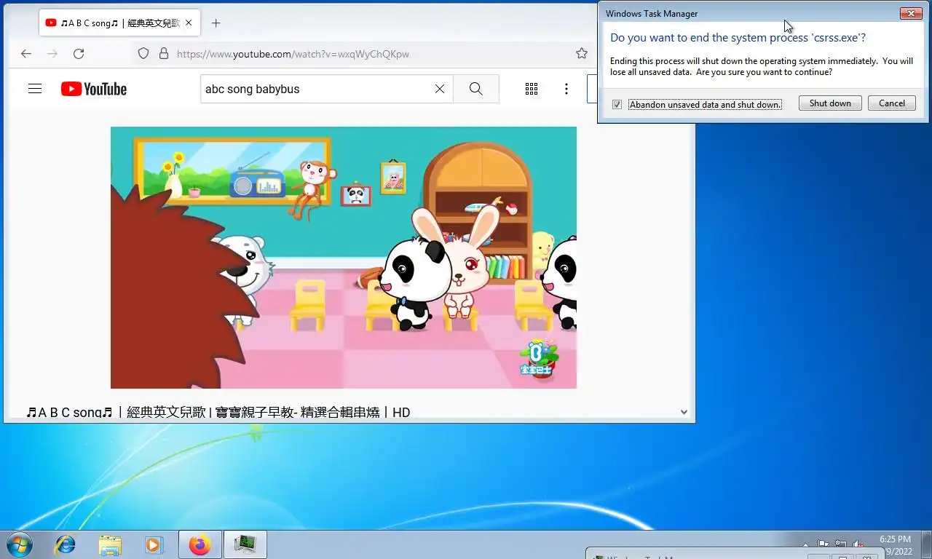Open the YouTube hamburger guide menu
The image size is (932, 559).
35,89
